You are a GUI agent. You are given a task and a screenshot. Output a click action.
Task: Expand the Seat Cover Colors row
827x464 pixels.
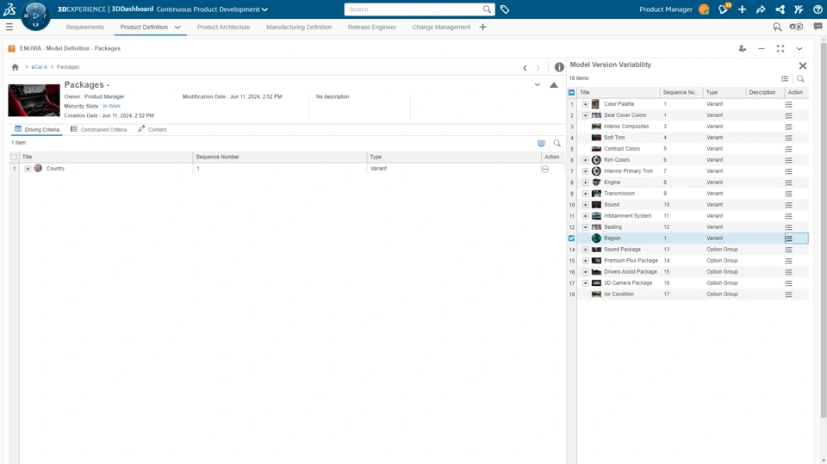(x=585, y=115)
